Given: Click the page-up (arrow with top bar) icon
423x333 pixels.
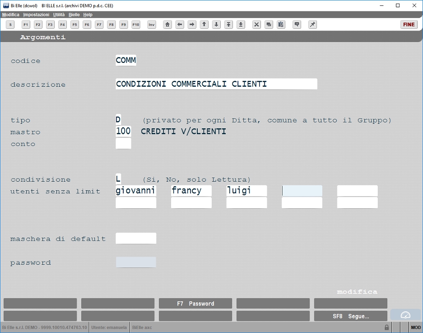Looking at the screenshot, I should 228,24.
